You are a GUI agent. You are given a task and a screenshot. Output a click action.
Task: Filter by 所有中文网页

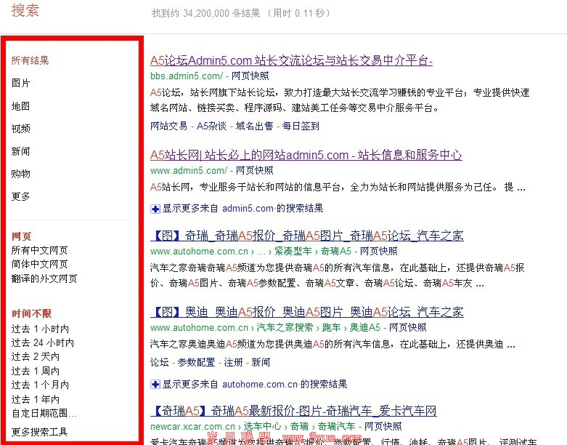pyautogui.click(x=39, y=250)
